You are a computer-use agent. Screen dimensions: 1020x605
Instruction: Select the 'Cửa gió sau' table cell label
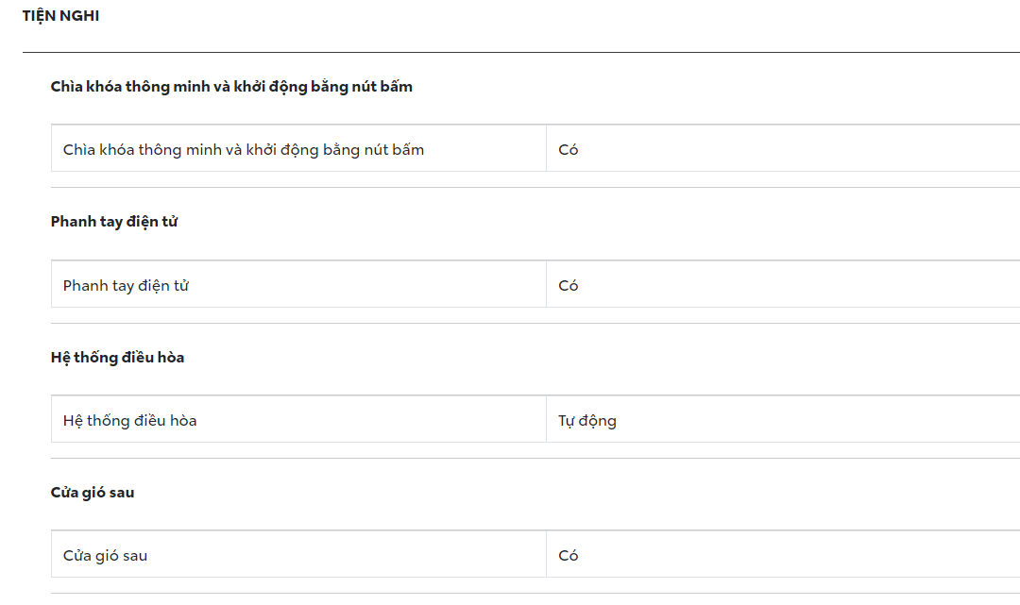click(105, 556)
